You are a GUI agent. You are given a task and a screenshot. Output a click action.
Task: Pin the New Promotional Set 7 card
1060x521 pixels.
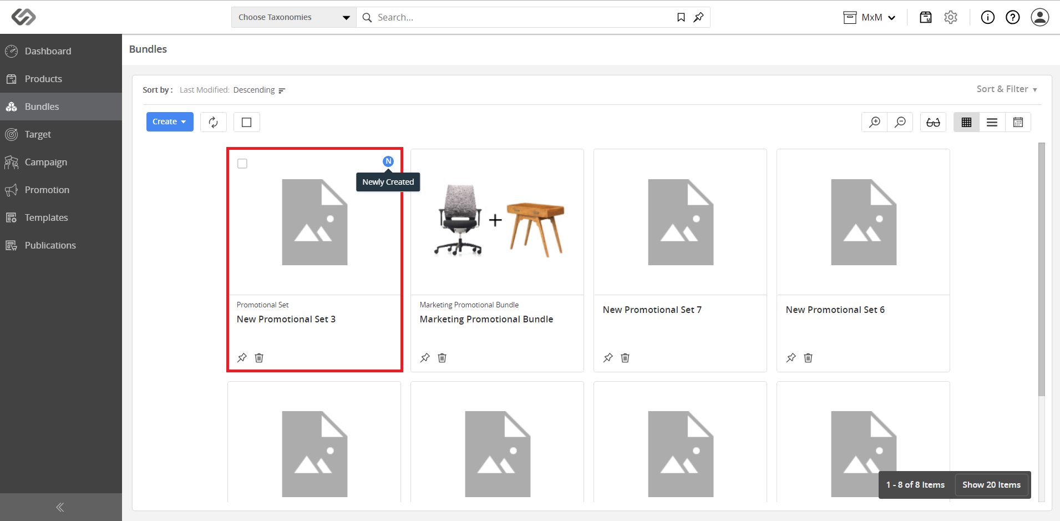pyautogui.click(x=608, y=358)
